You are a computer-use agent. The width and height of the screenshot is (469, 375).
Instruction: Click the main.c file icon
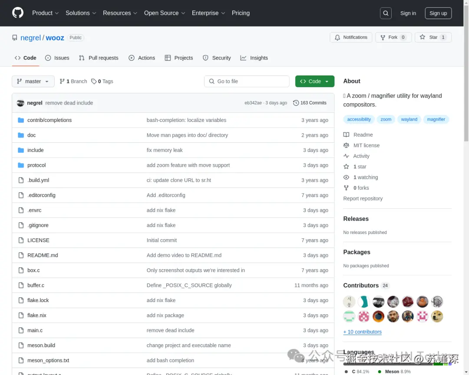point(21,330)
